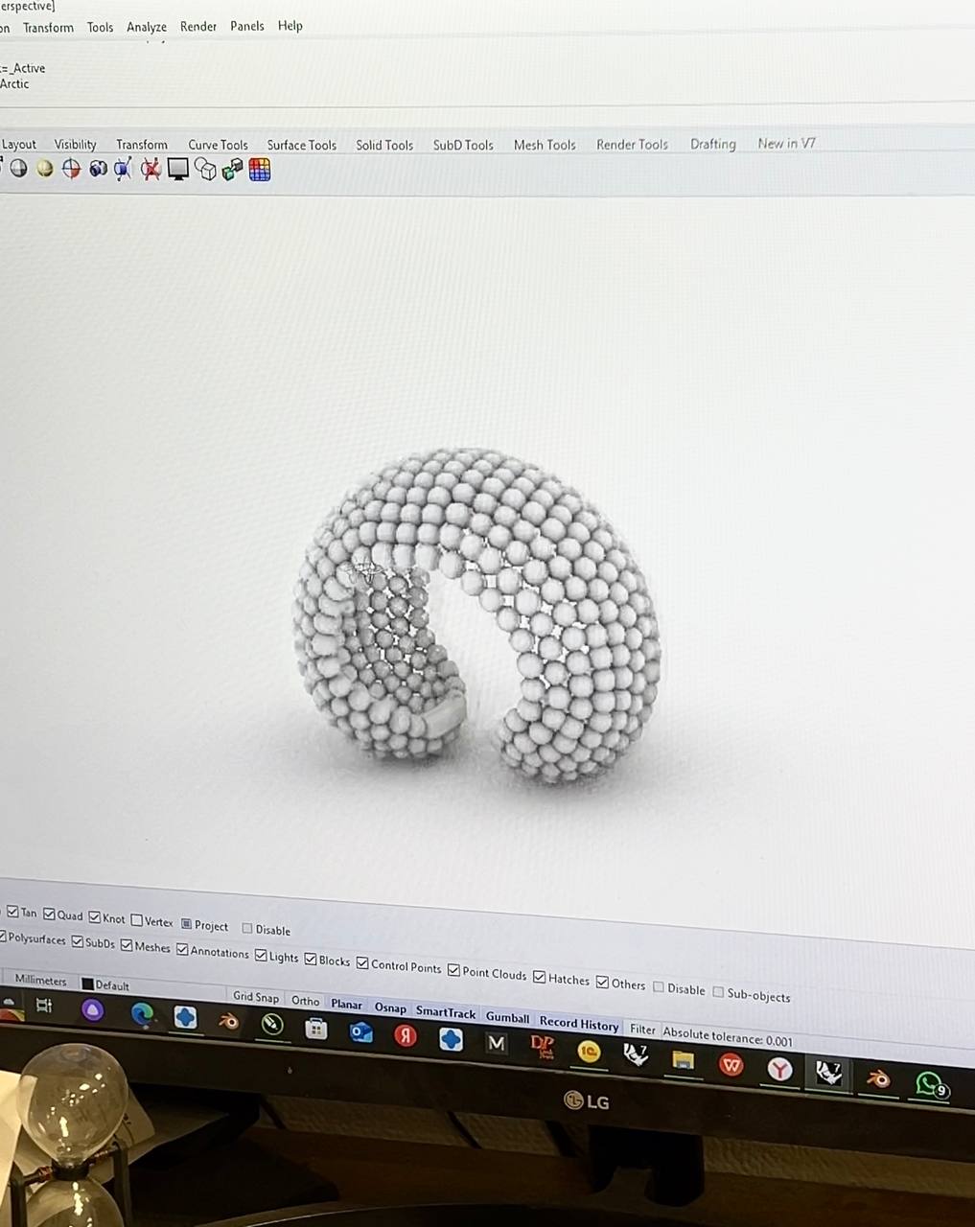
Task: Enable the Vertex osnap checkbox
Action: click(136, 920)
